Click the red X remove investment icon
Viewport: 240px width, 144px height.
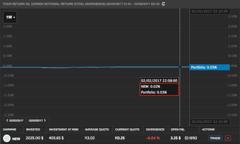(x=228, y=138)
